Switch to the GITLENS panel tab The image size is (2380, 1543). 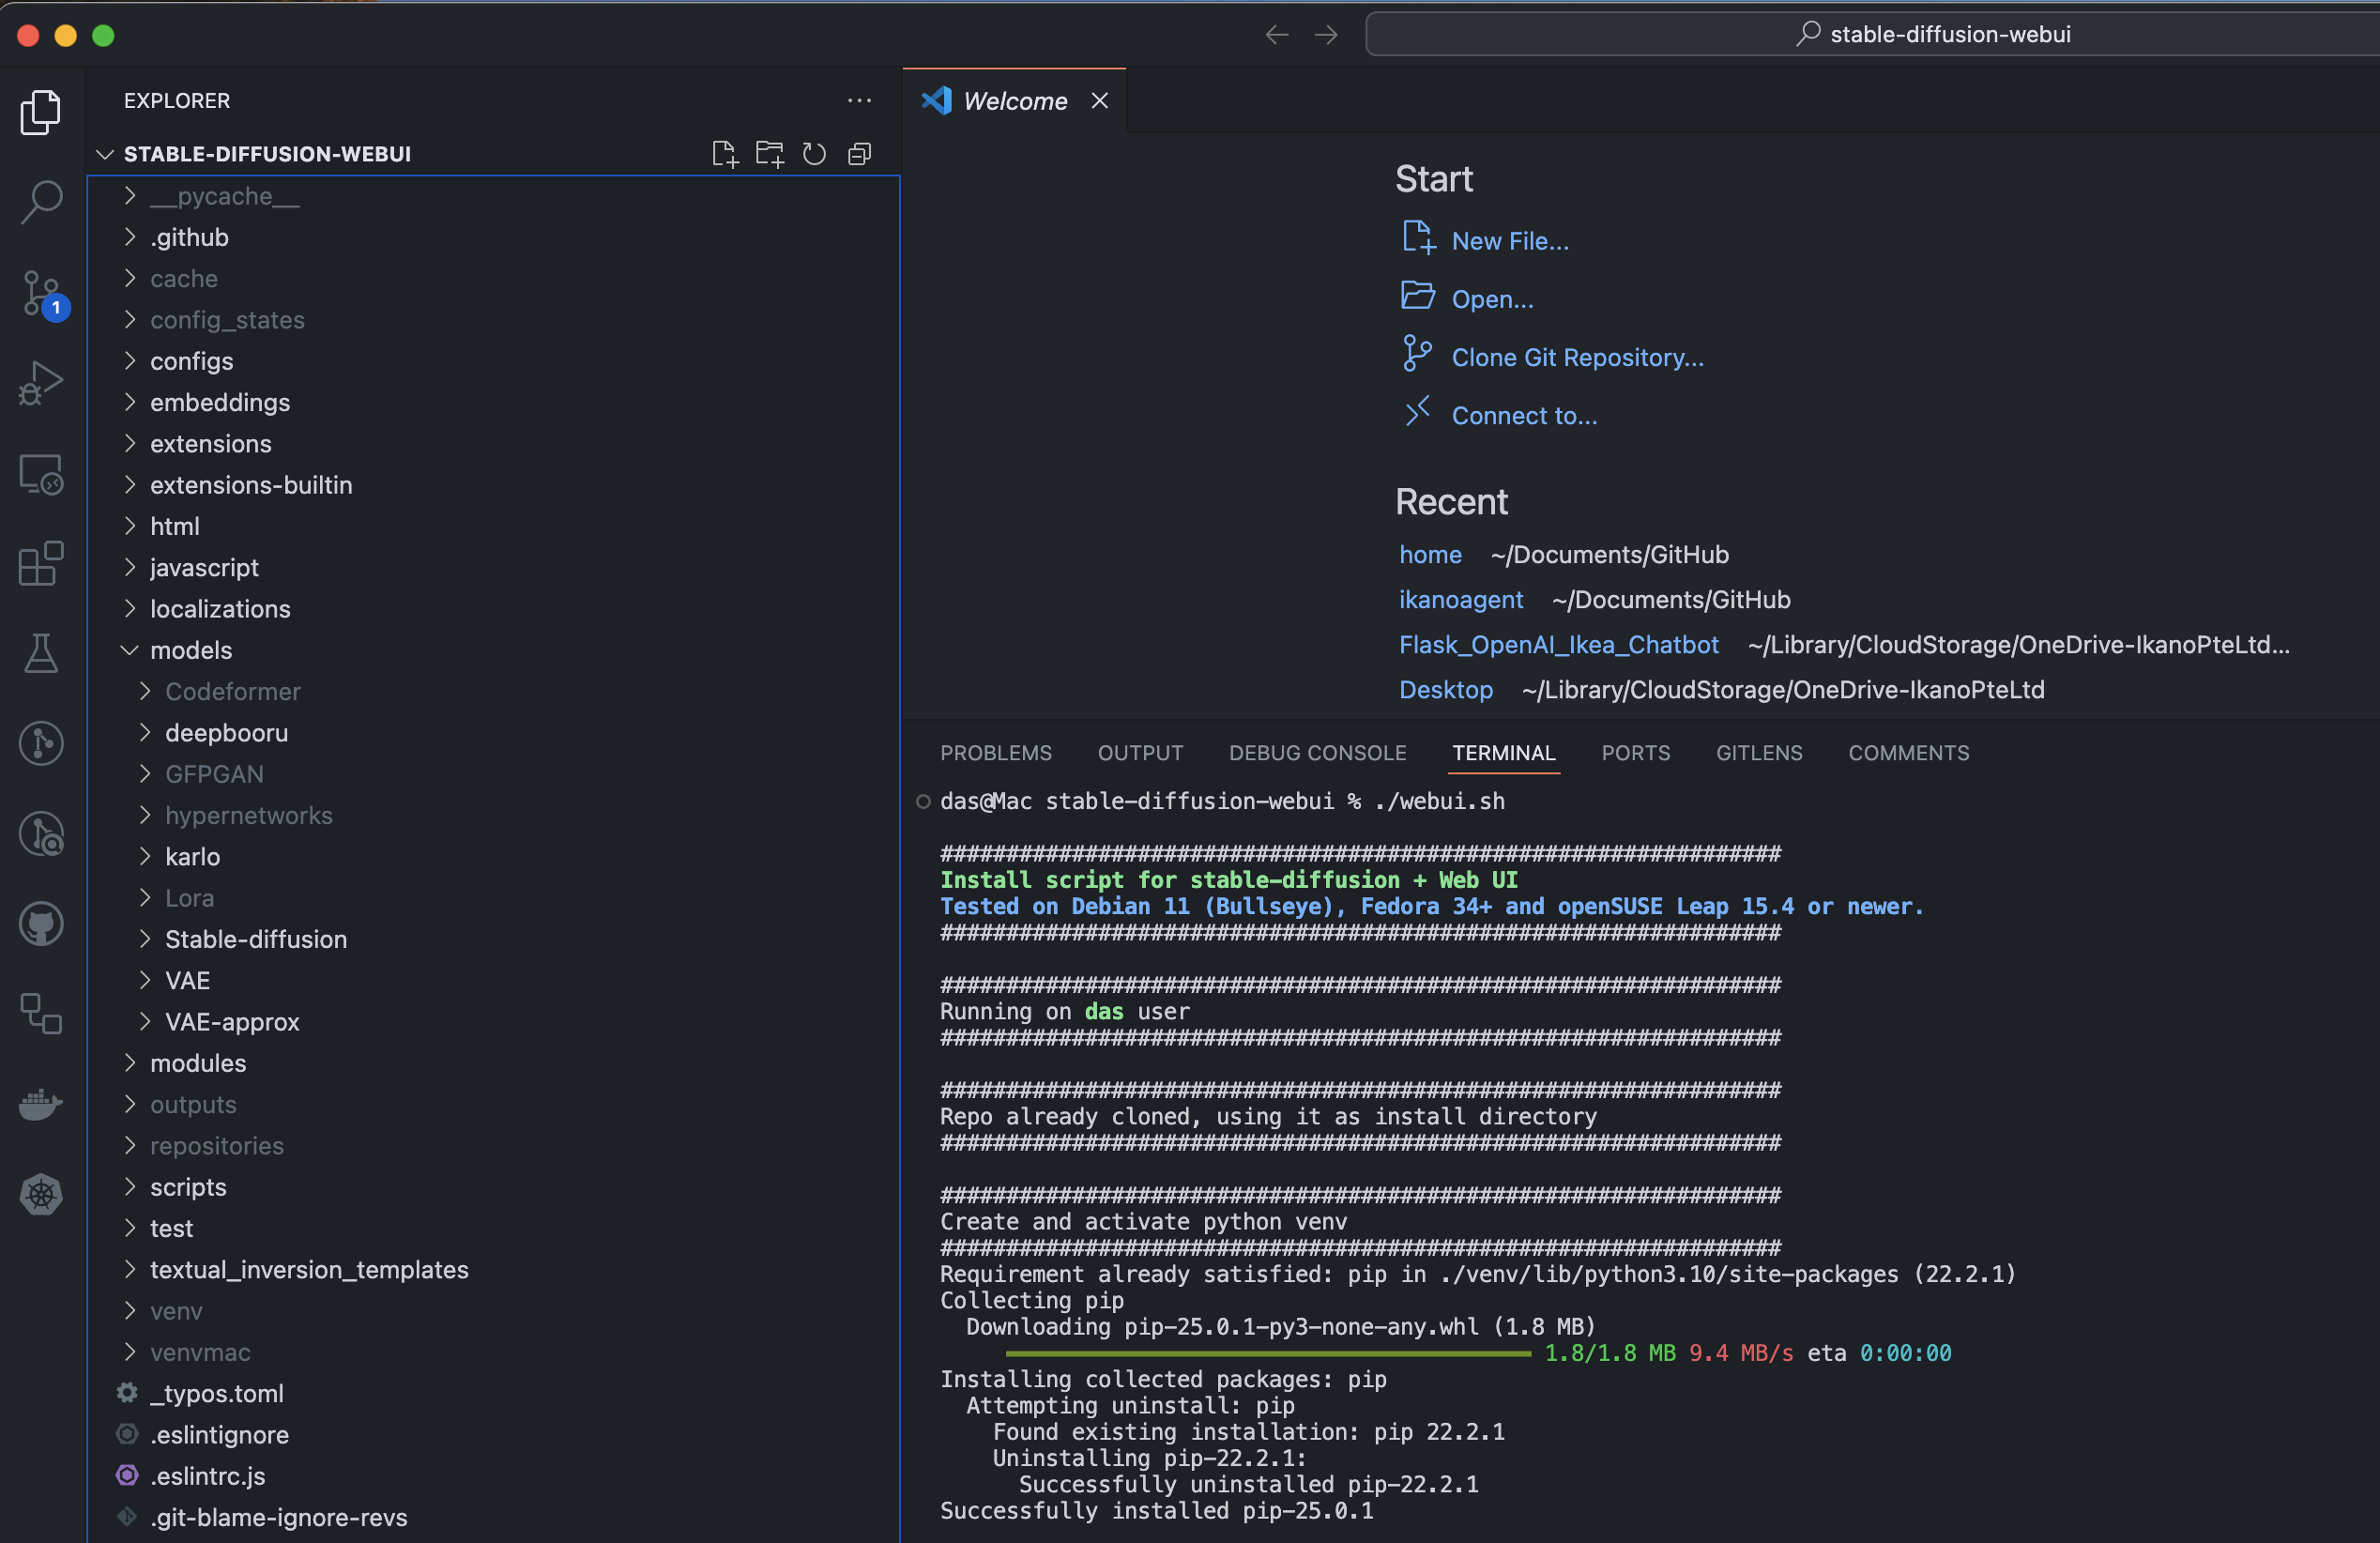click(1759, 753)
